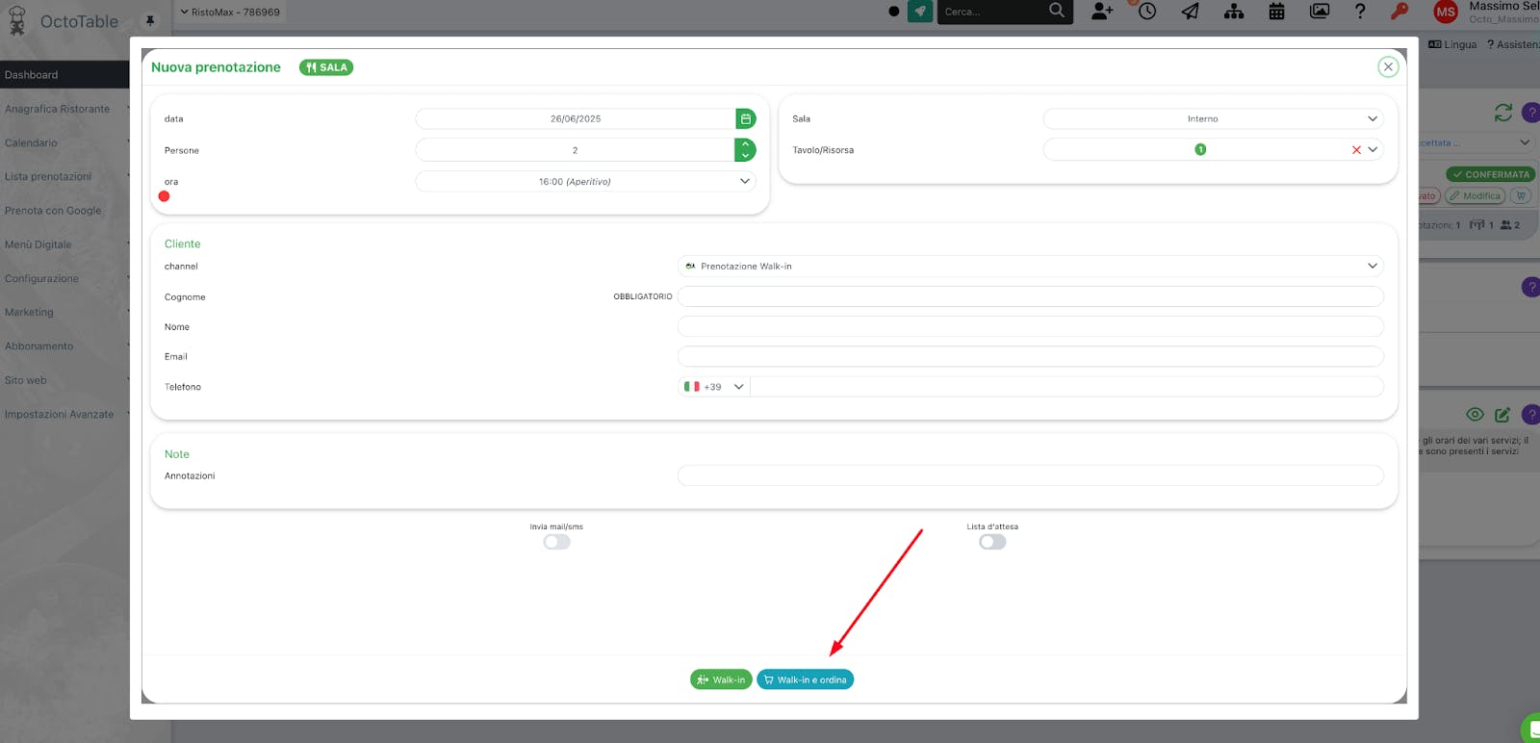
Task: Click the black dot status indicator in top bar
Action: [x=894, y=12]
